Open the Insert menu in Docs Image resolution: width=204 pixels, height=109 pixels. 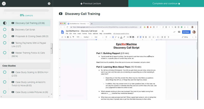pyautogui.click(x=79, y=34)
